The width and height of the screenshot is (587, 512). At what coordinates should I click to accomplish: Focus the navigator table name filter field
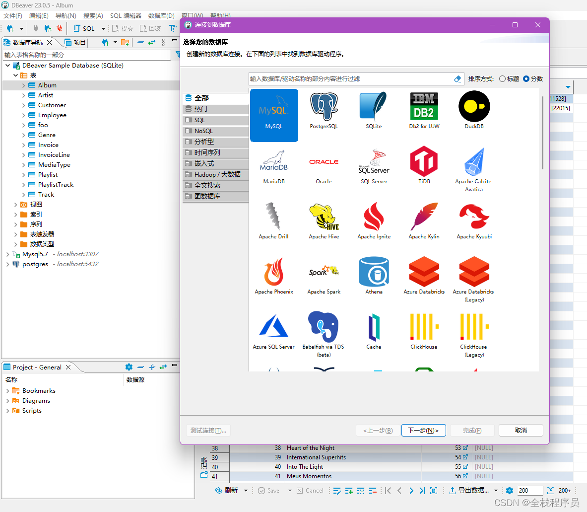[x=87, y=55]
